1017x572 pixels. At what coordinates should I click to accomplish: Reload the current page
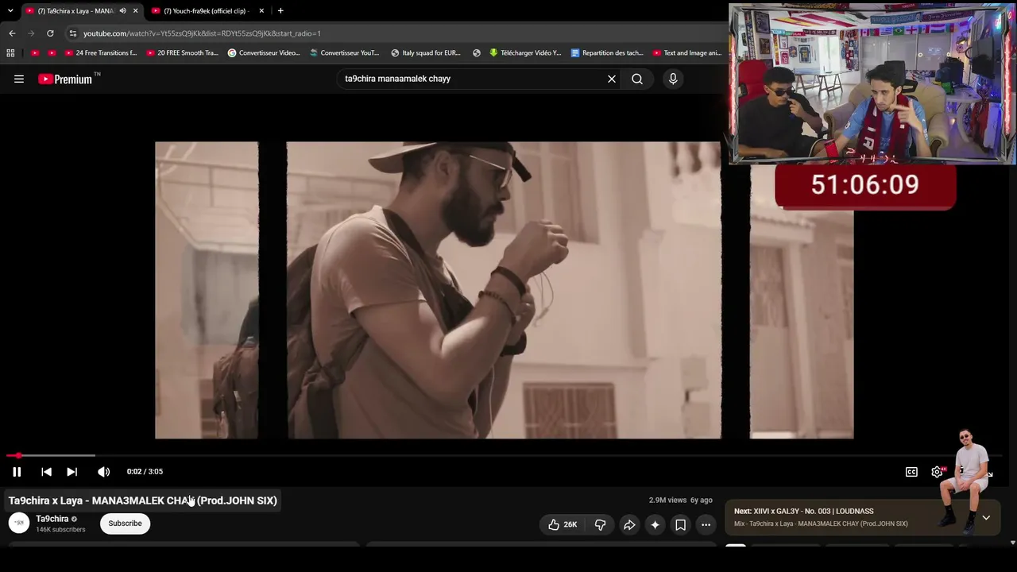pyautogui.click(x=50, y=33)
